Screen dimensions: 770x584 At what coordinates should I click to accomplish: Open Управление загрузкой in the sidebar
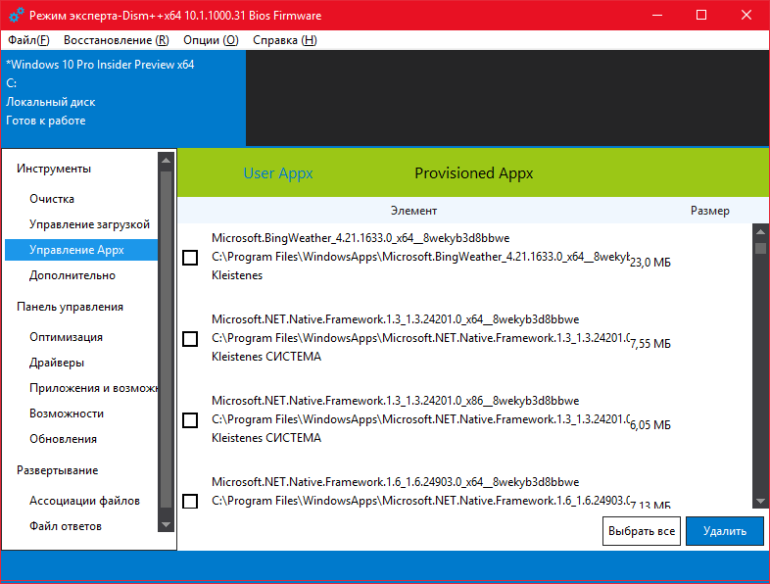click(x=89, y=224)
